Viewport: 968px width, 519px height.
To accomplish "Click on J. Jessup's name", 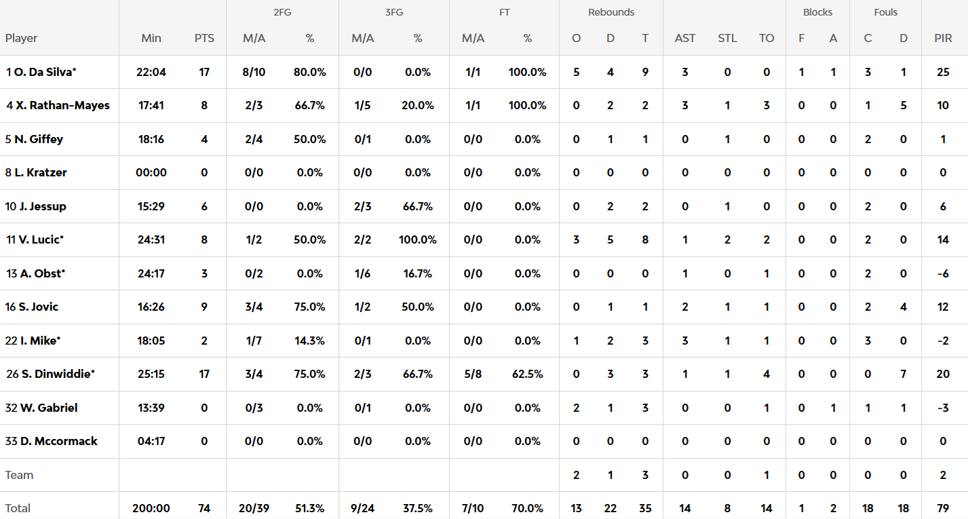I will click(41, 206).
